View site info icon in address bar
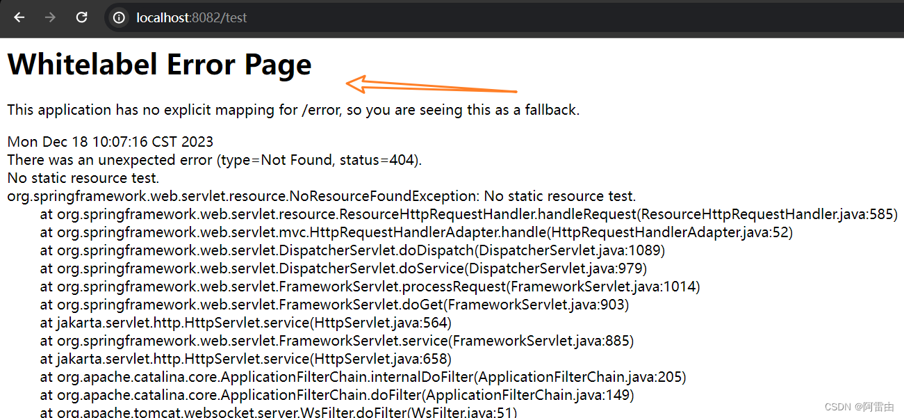This screenshot has width=904, height=418. click(120, 17)
